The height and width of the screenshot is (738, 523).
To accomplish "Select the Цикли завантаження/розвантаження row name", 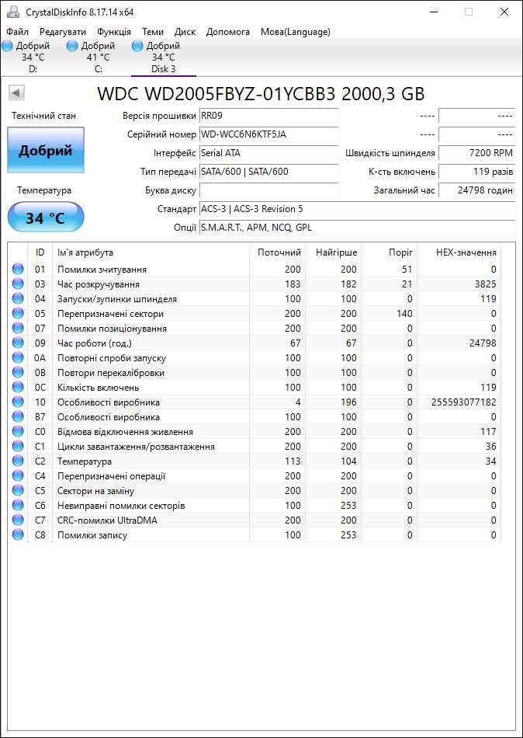I will pyautogui.click(x=136, y=447).
